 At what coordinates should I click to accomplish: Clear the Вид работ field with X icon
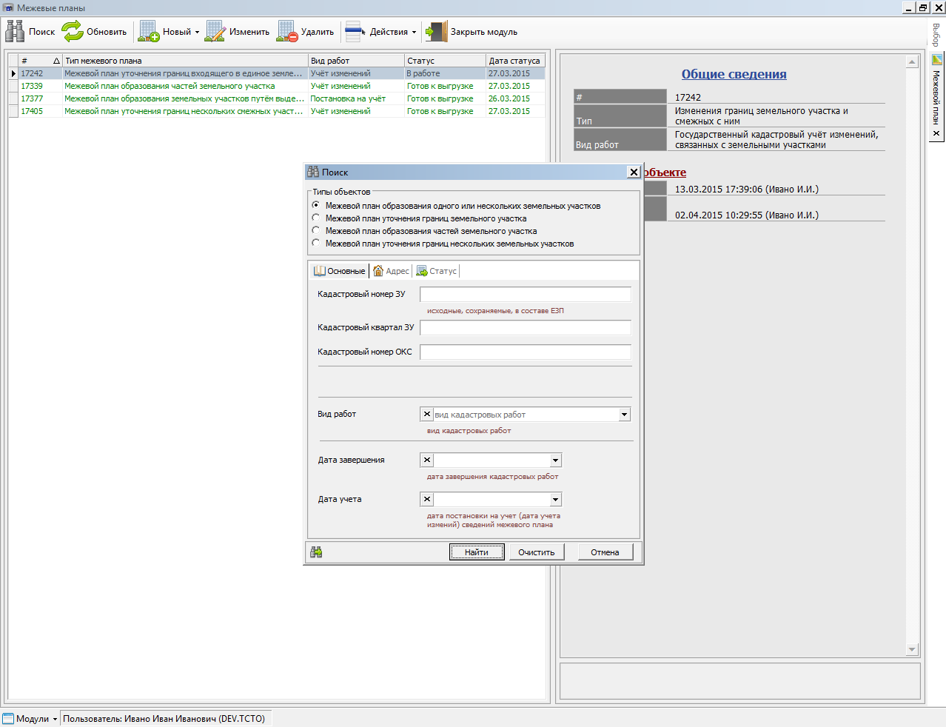tap(427, 415)
